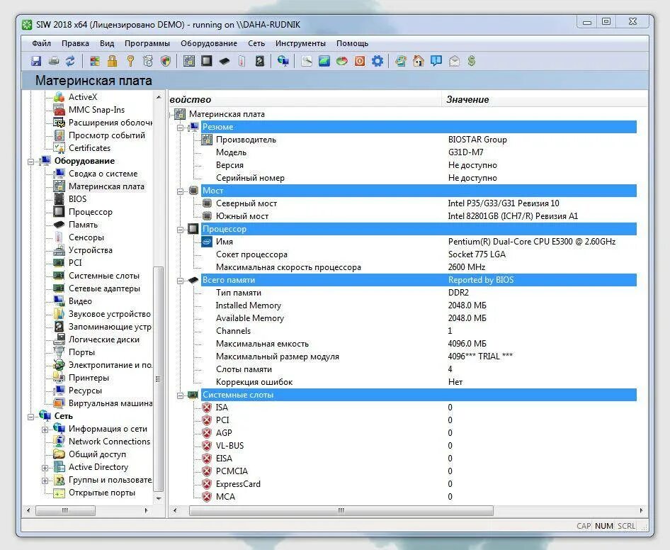Image resolution: width=670 pixels, height=550 pixels.
Task: Click the hard disk toolbar icon
Action: pyautogui.click(x=260, y=61)
